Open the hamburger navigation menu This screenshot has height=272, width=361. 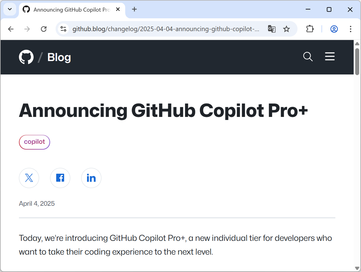(330, 57)
